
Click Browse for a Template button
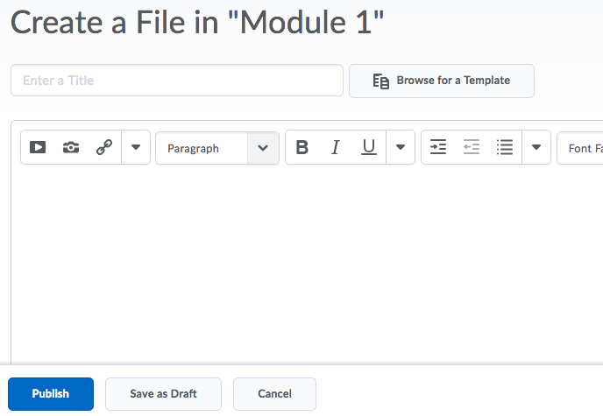[x=442, y=81]
